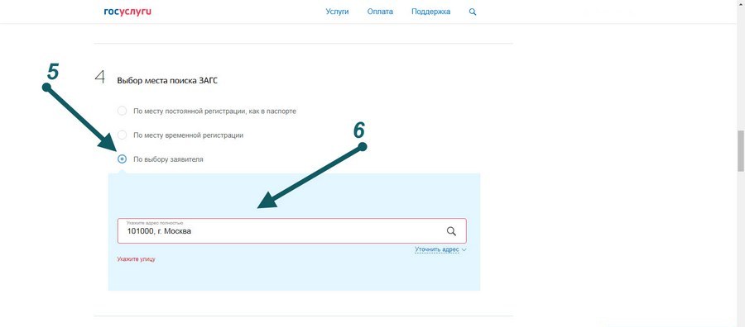Click the annotation number 6 label
745x327 pixels.
point(359,130)
